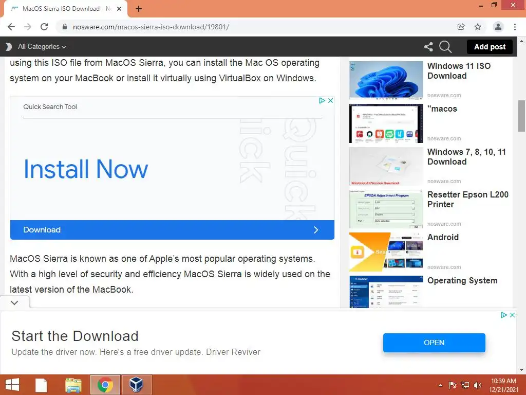526x395 pixels.
Task: Close the bottom Driver Reviver ad
Action: pos(512,315)
